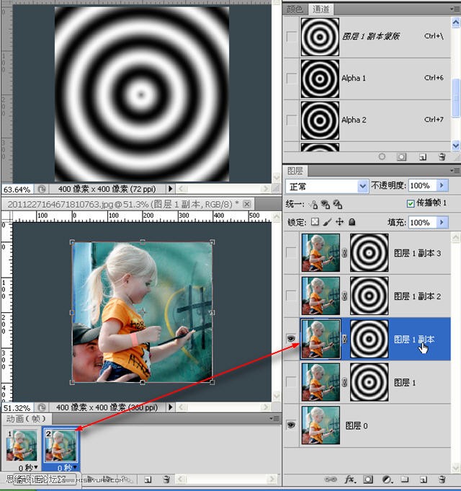
Task: Switch to the 颜色 tab
Action: point(295,9)
